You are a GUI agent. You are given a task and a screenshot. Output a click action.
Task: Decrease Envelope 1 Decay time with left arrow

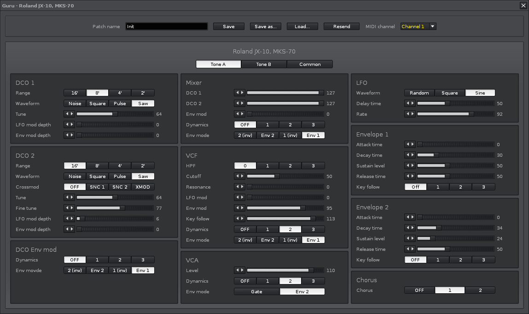click(x=408, y=155)
